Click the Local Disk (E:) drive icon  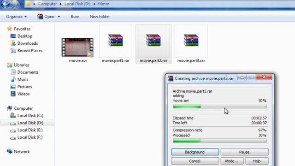13,130
